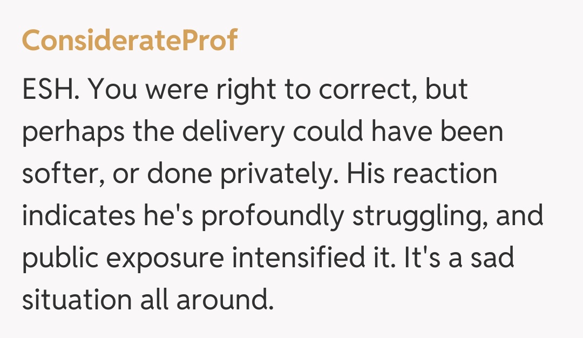Click the word "and" ending the fourth line
Screen dimensions: 583x338
coord(520,216)
